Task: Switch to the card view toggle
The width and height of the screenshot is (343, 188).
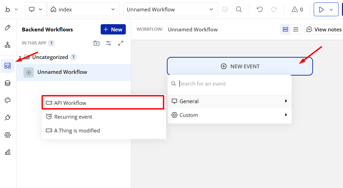Action: (x=285, y=29)
